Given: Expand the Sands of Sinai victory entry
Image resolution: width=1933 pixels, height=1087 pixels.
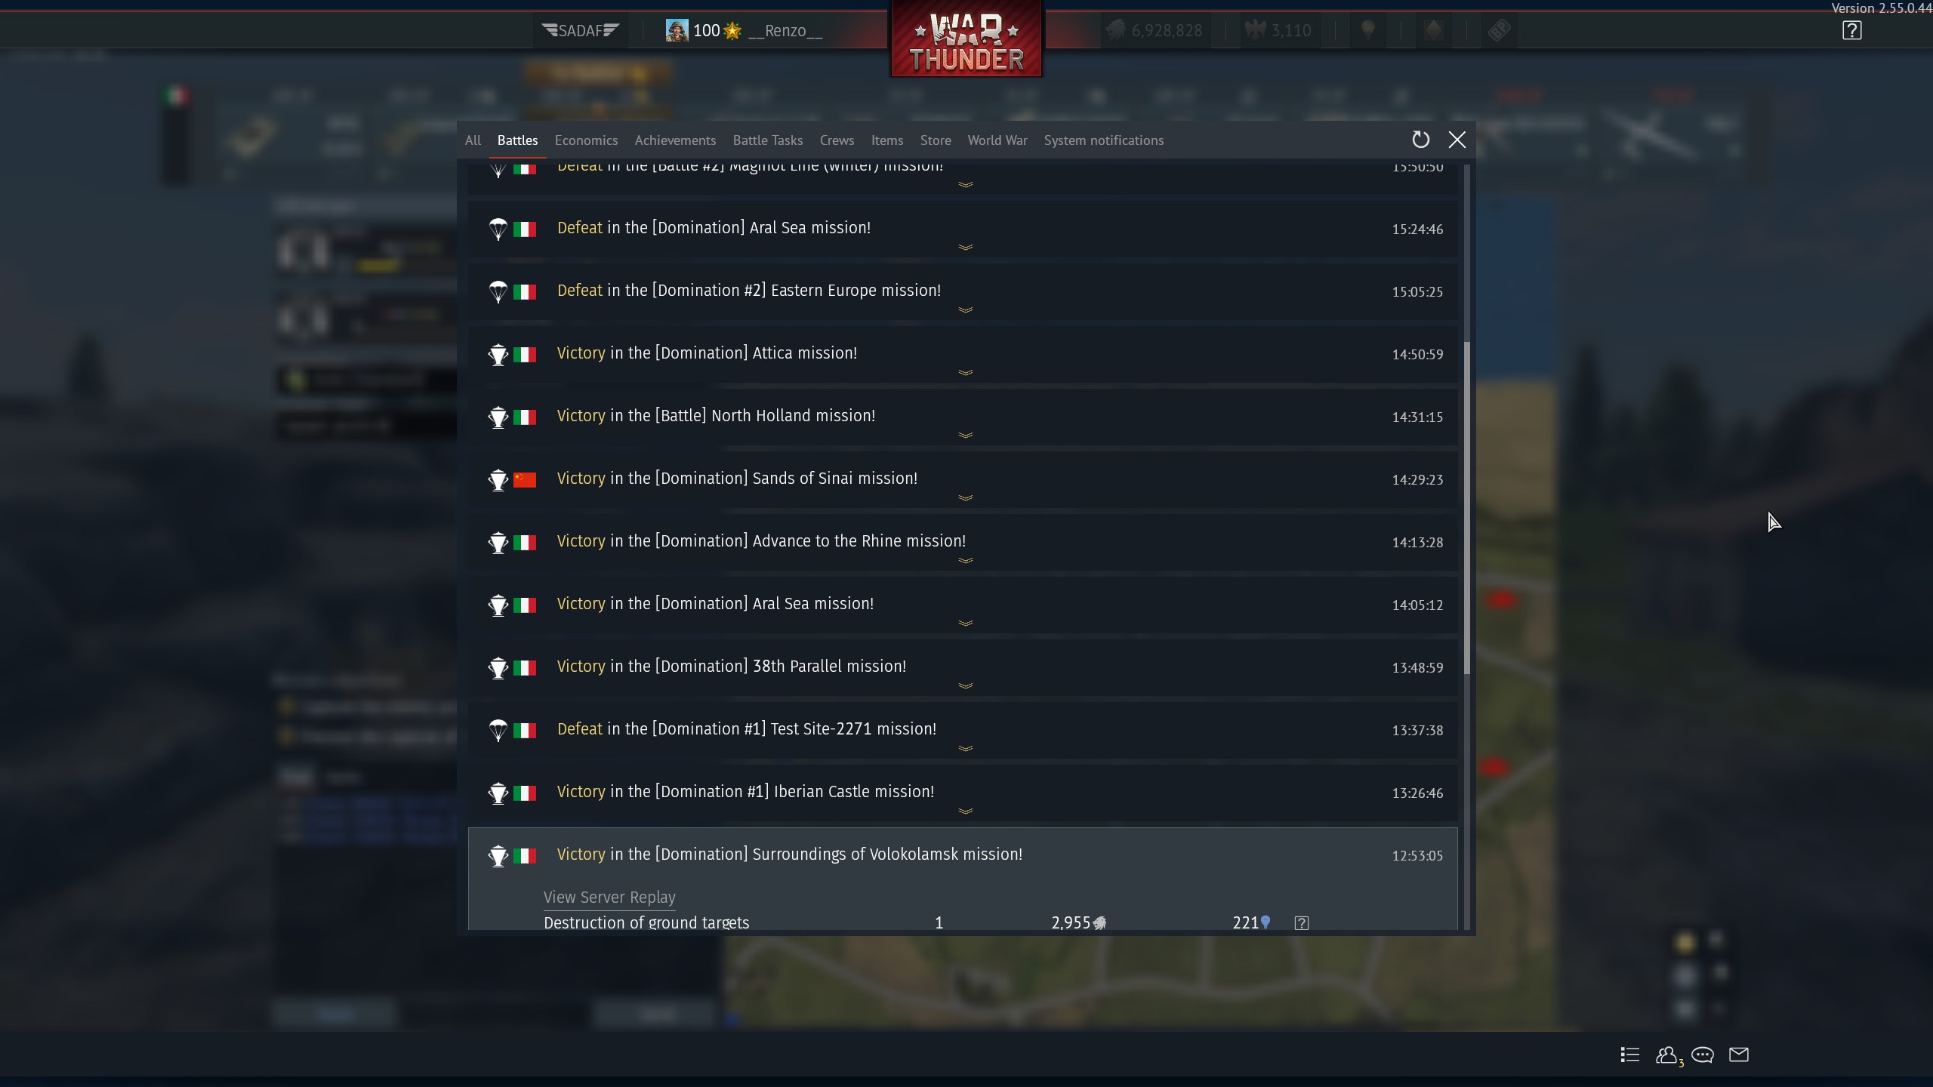Looking at the screenshot, I should click(x=963, y=480).
